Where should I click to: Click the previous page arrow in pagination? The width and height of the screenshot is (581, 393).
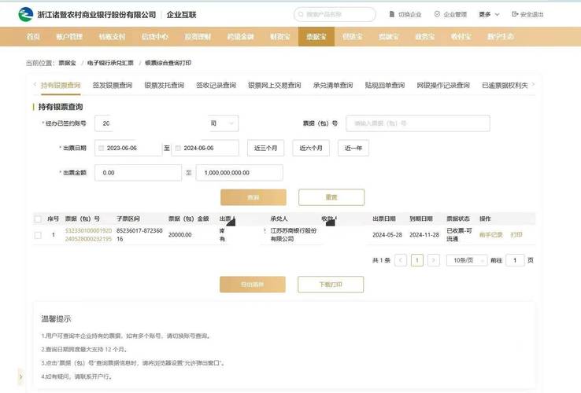pyautogui.click(x=401, y=260)
